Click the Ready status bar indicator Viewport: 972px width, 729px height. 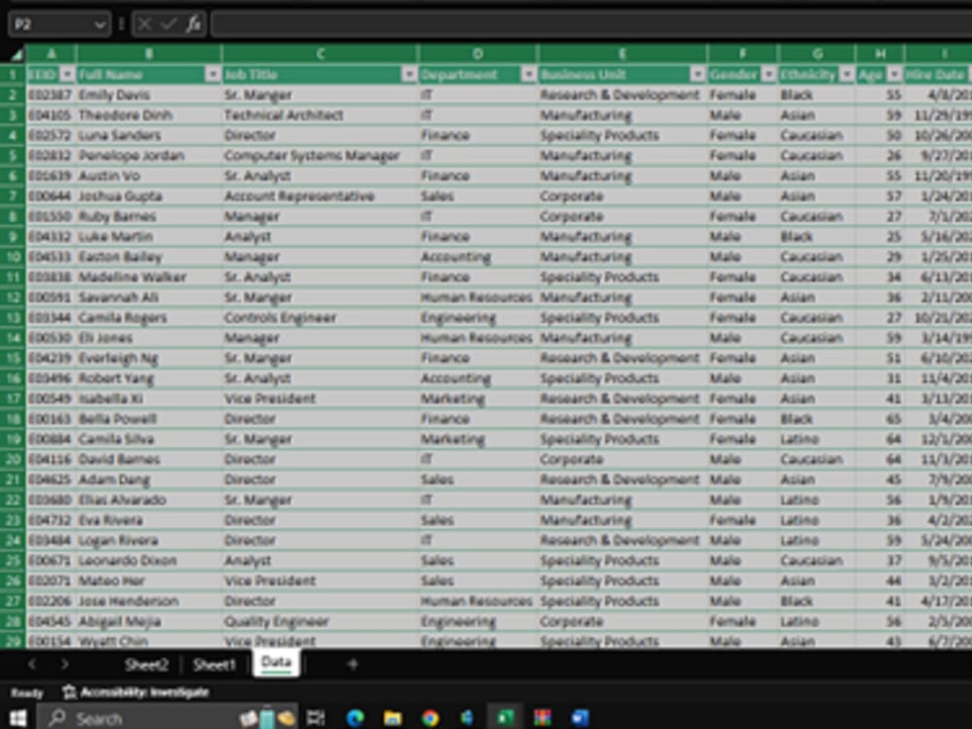pyautogui.click(x=26, y=692)
